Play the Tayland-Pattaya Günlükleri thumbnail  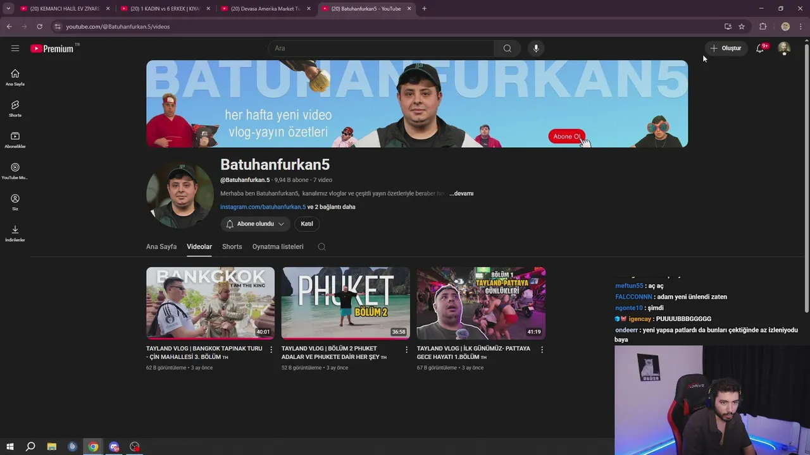pyautogui.click(x=481, y=303)
